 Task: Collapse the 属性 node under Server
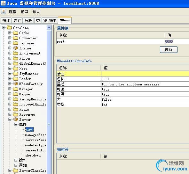tap(16, 124)
